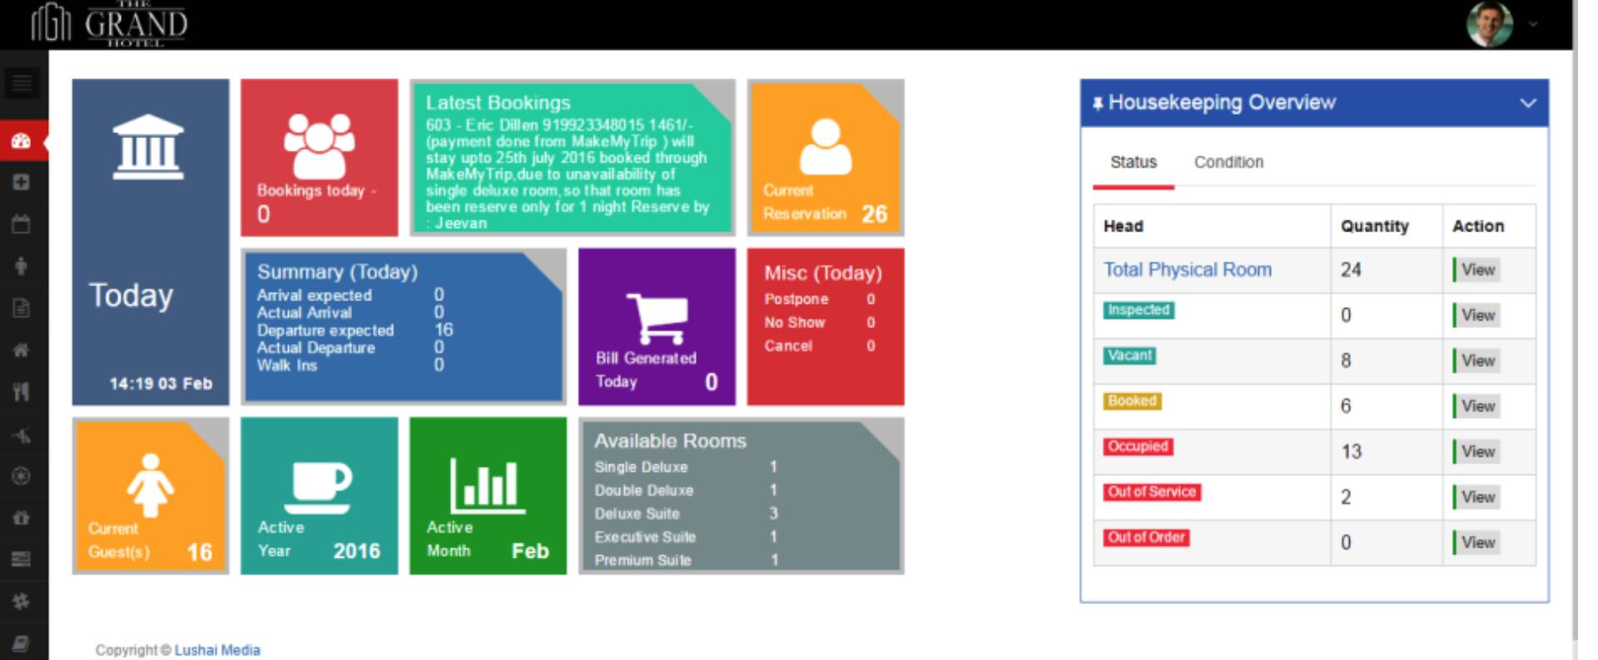This screenshot has width=1598, height=660.
Task: Open the dashboard gauge icon in sidebar
Action: pos(22,141)
